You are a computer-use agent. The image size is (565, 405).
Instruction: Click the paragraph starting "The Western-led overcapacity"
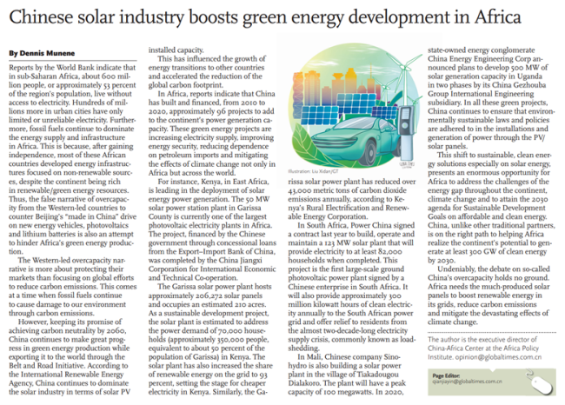point(72,287)
